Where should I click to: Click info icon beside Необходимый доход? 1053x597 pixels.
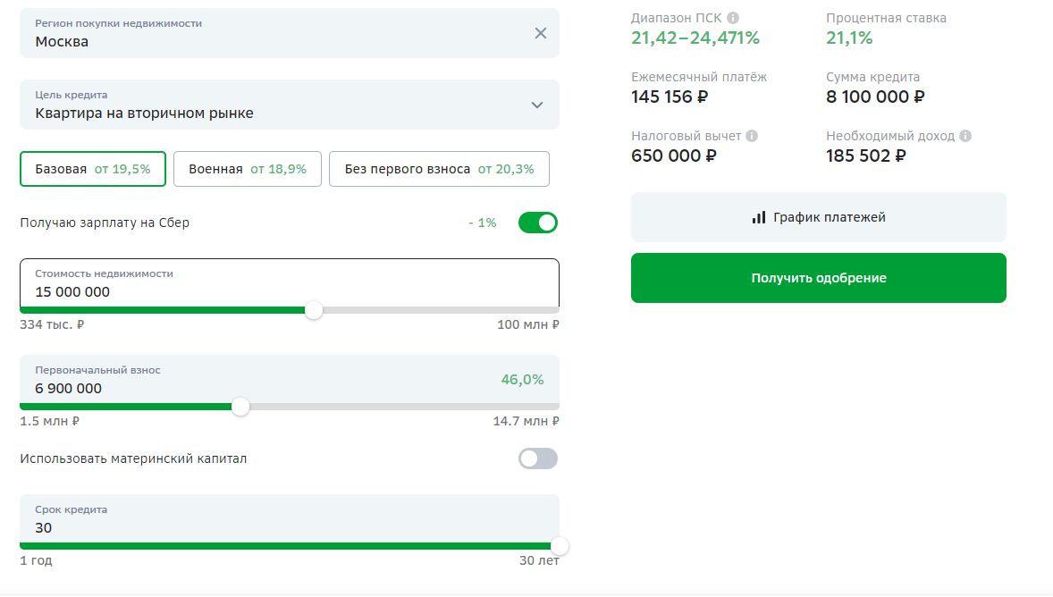point(965,136)
